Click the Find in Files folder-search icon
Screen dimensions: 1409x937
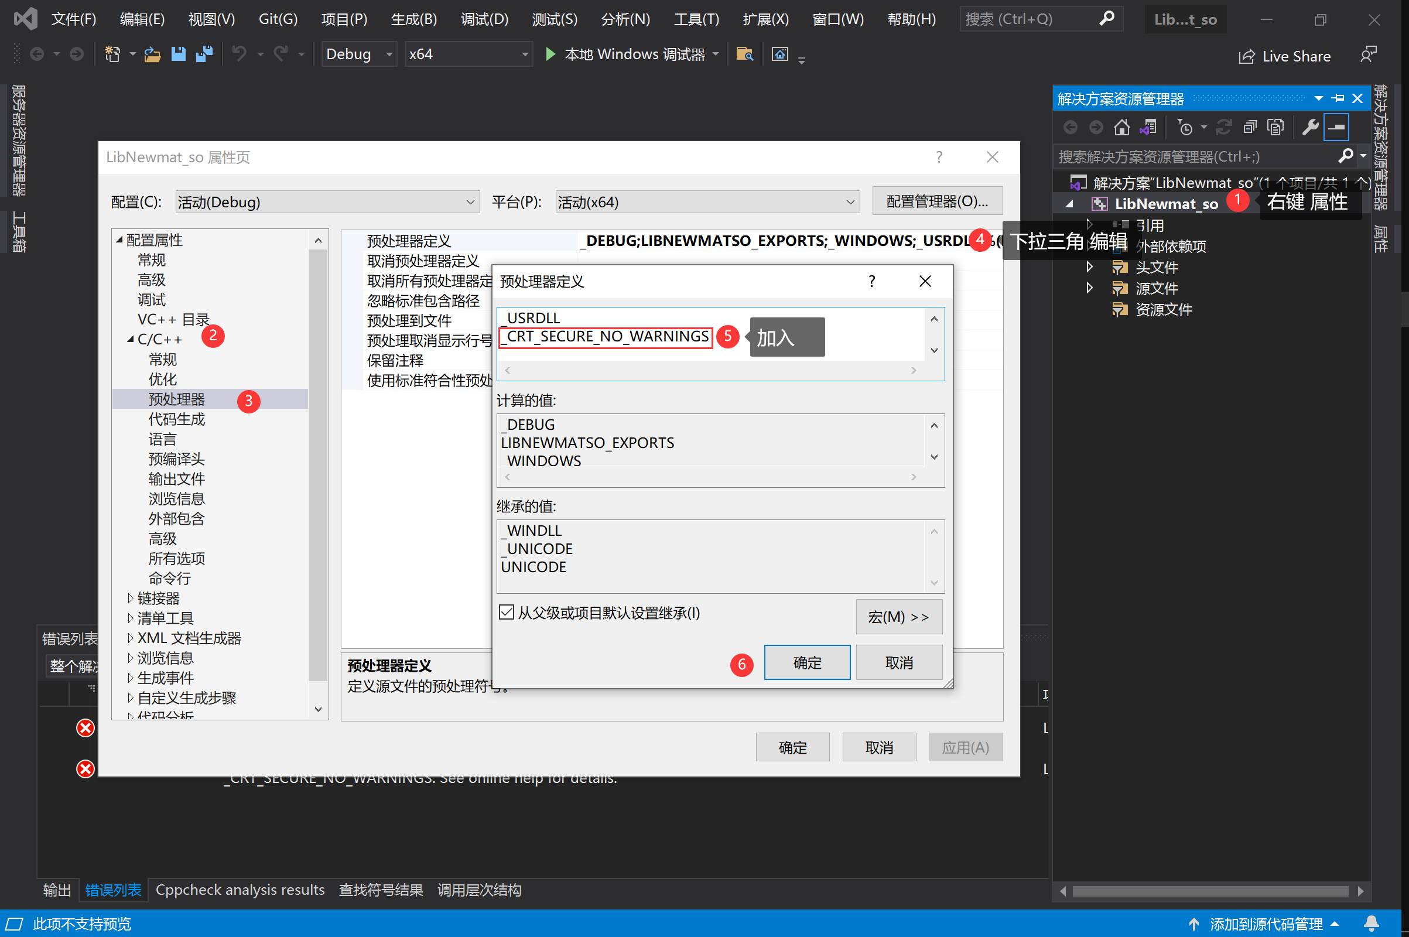tap(744, 54)
